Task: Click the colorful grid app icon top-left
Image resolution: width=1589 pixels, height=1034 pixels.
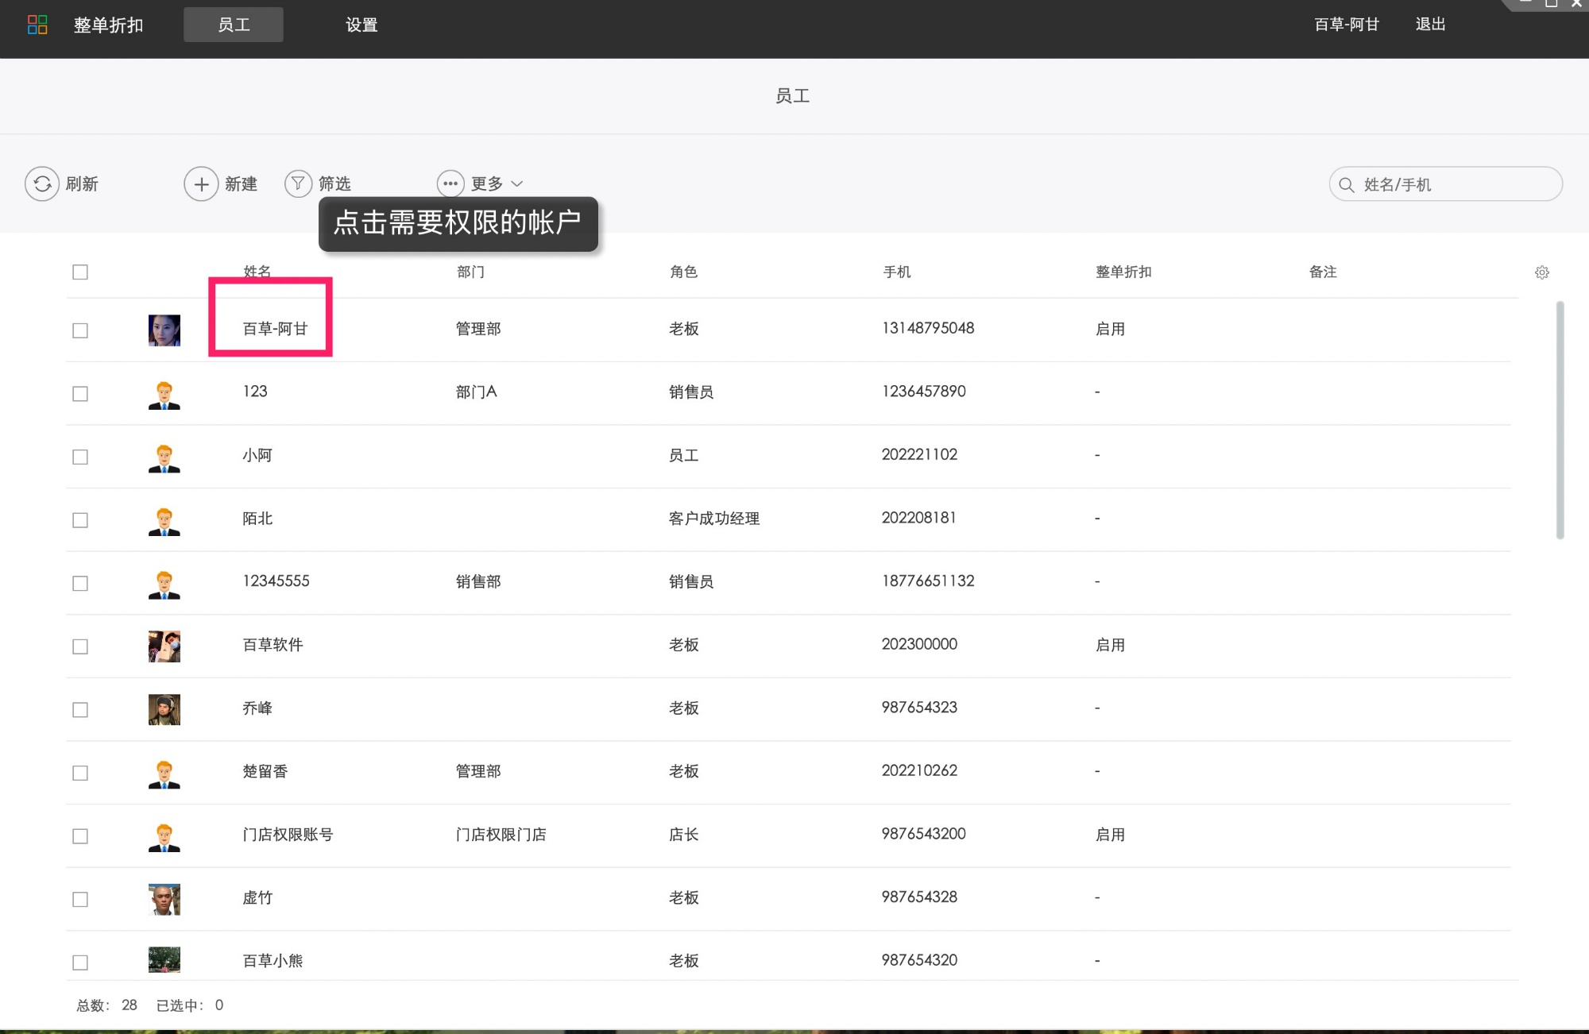Action: pos(37,24)
